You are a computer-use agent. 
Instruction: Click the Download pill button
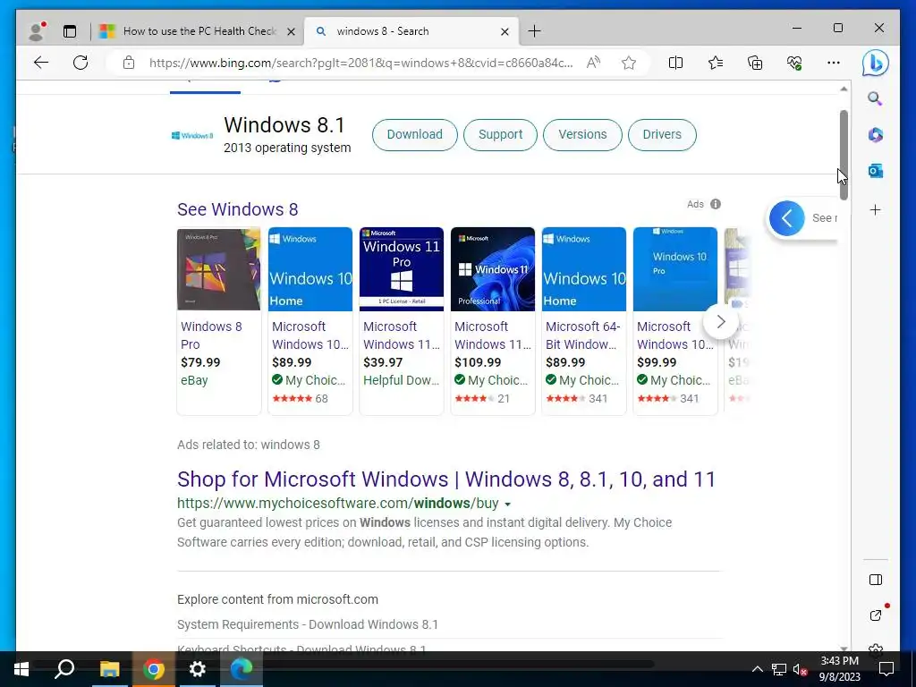pos(415,134)
